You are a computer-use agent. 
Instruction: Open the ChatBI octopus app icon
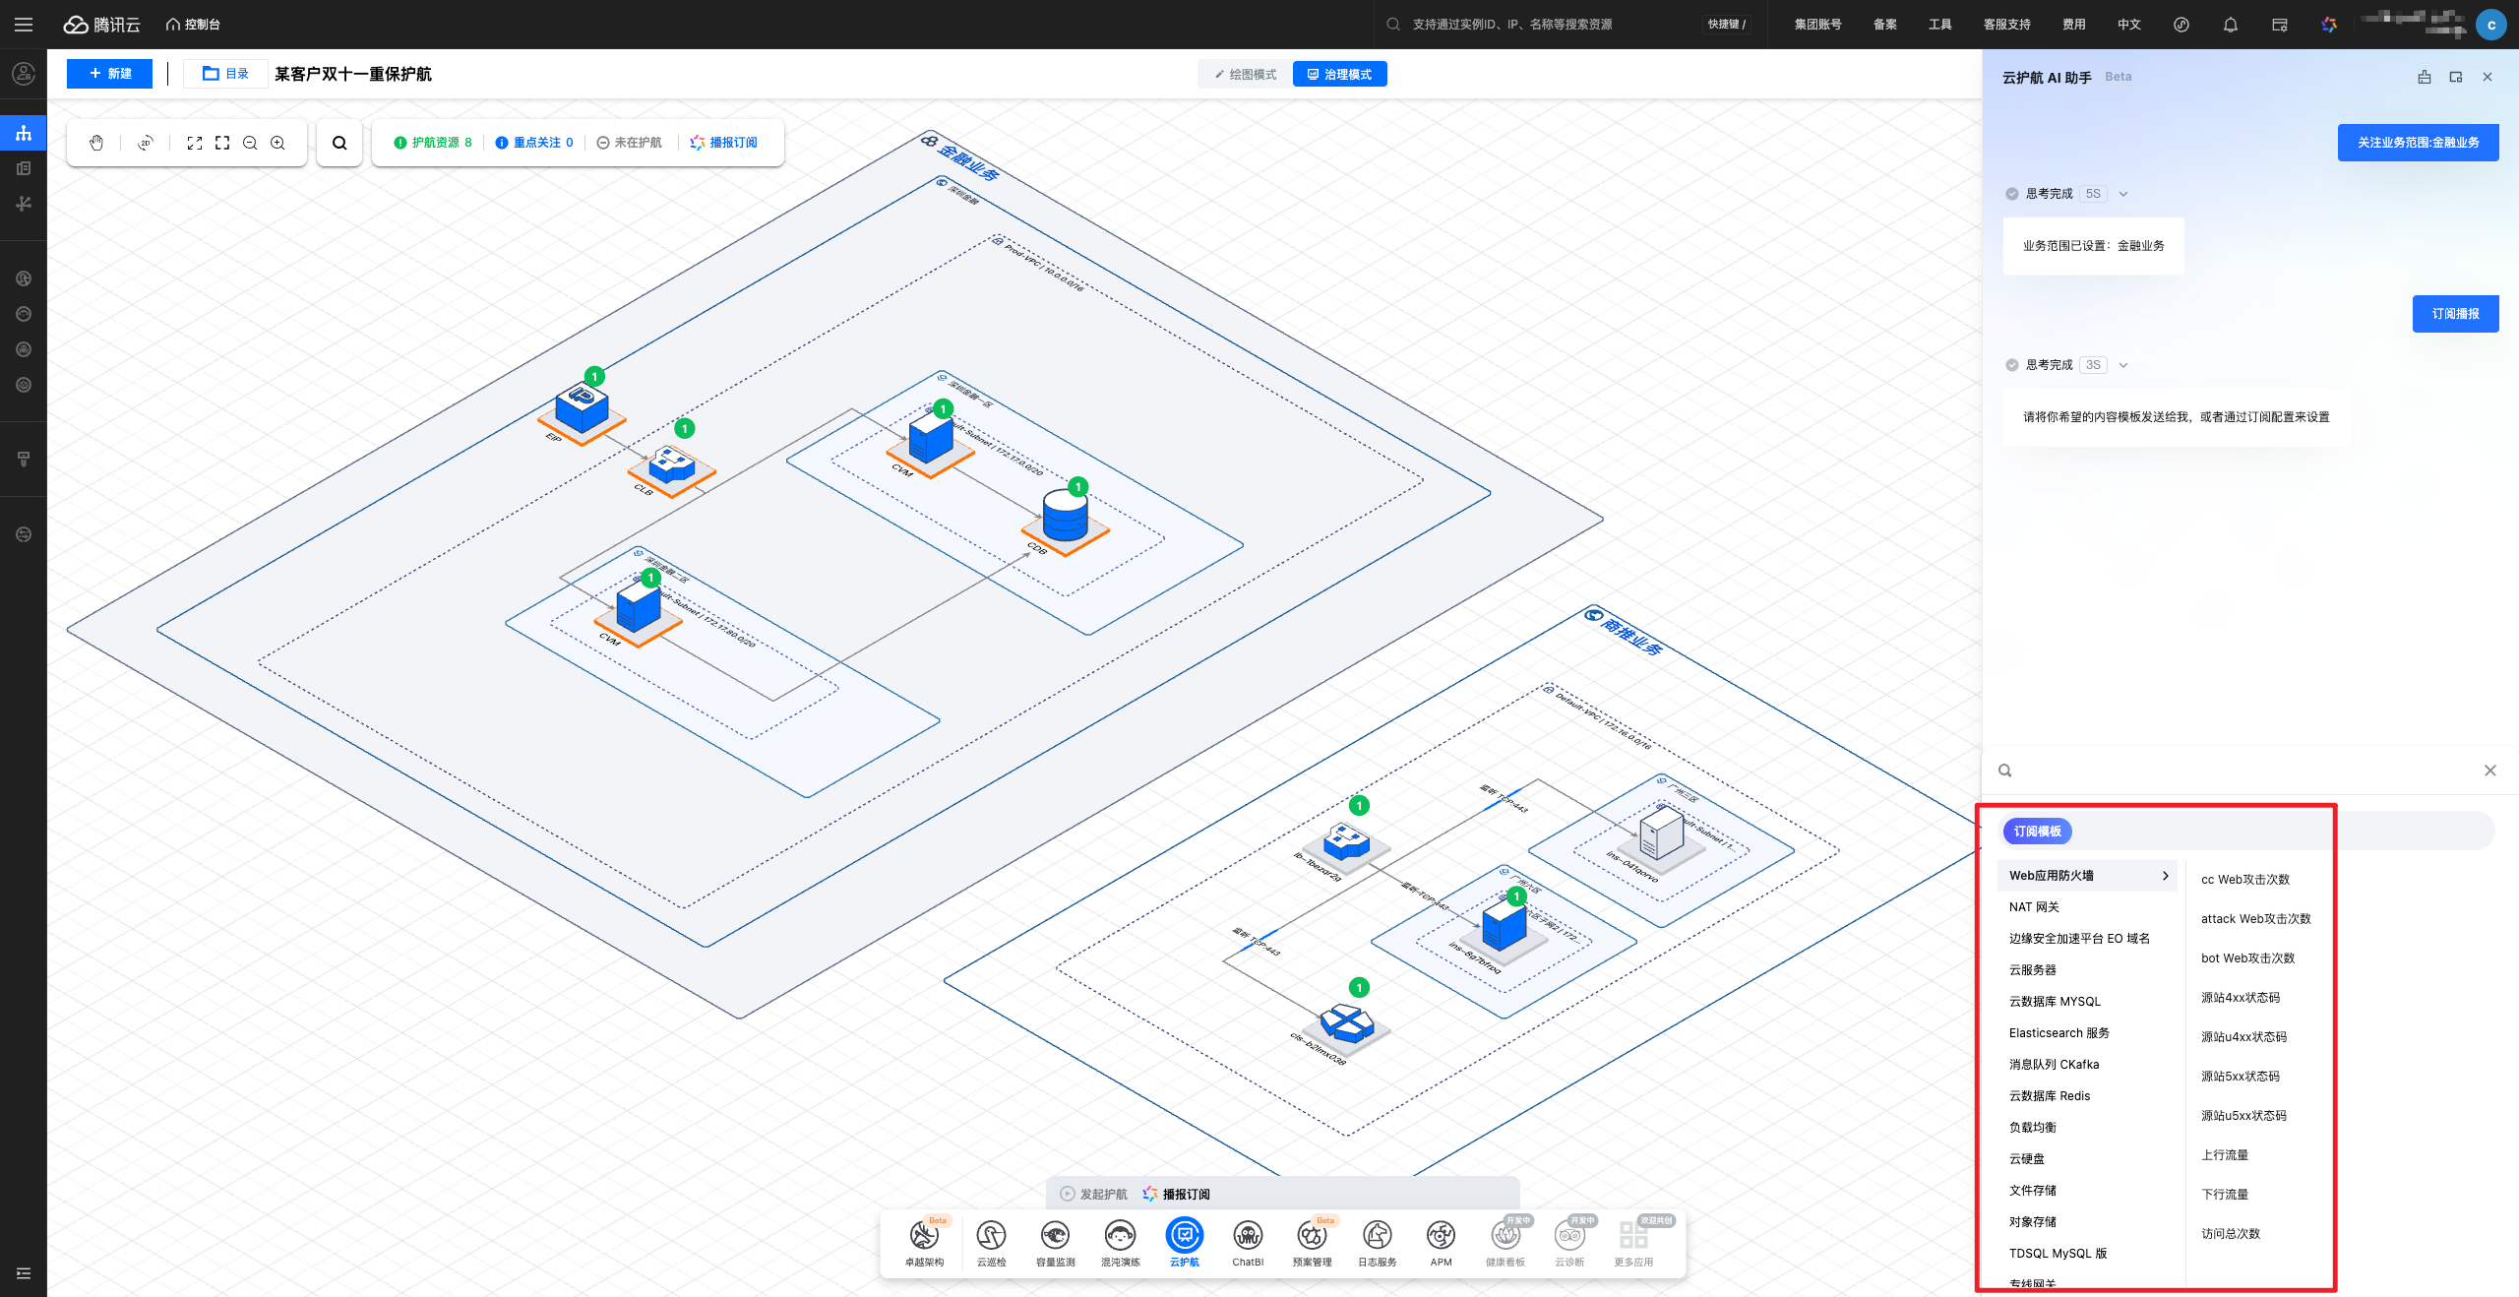pyautogui.click(x=1247, y=1235)
